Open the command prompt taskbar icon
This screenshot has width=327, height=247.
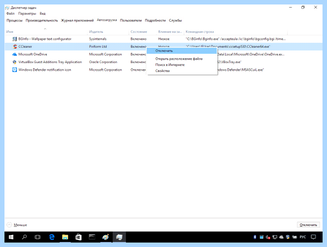[92, 237]
